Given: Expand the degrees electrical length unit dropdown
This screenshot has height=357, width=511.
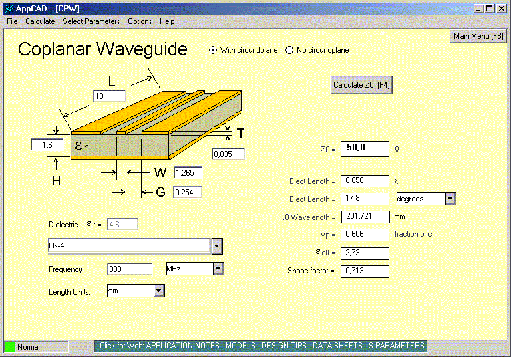Looking at the screenshot, I should click(450, 199).
